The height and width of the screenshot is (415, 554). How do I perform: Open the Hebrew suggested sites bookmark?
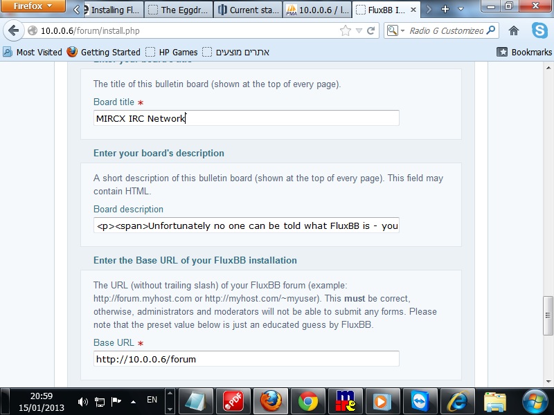(x=235, y=53)
